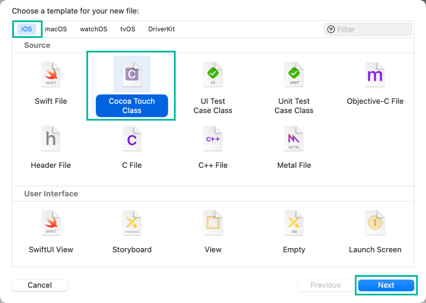The width and height of the screenshot is (426, 303).
Task: Switch to the iOS platform tab
Action: coord(27,29)
